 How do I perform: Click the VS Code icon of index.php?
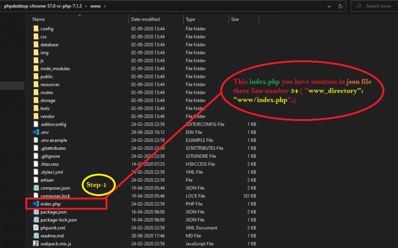click(x=36, y=204)
